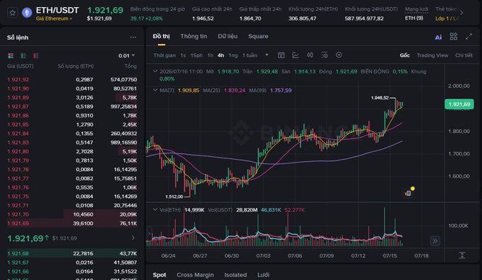Expand order book last price arrow
The height and width of the screenshot is (280, 482).
point(133,238)
